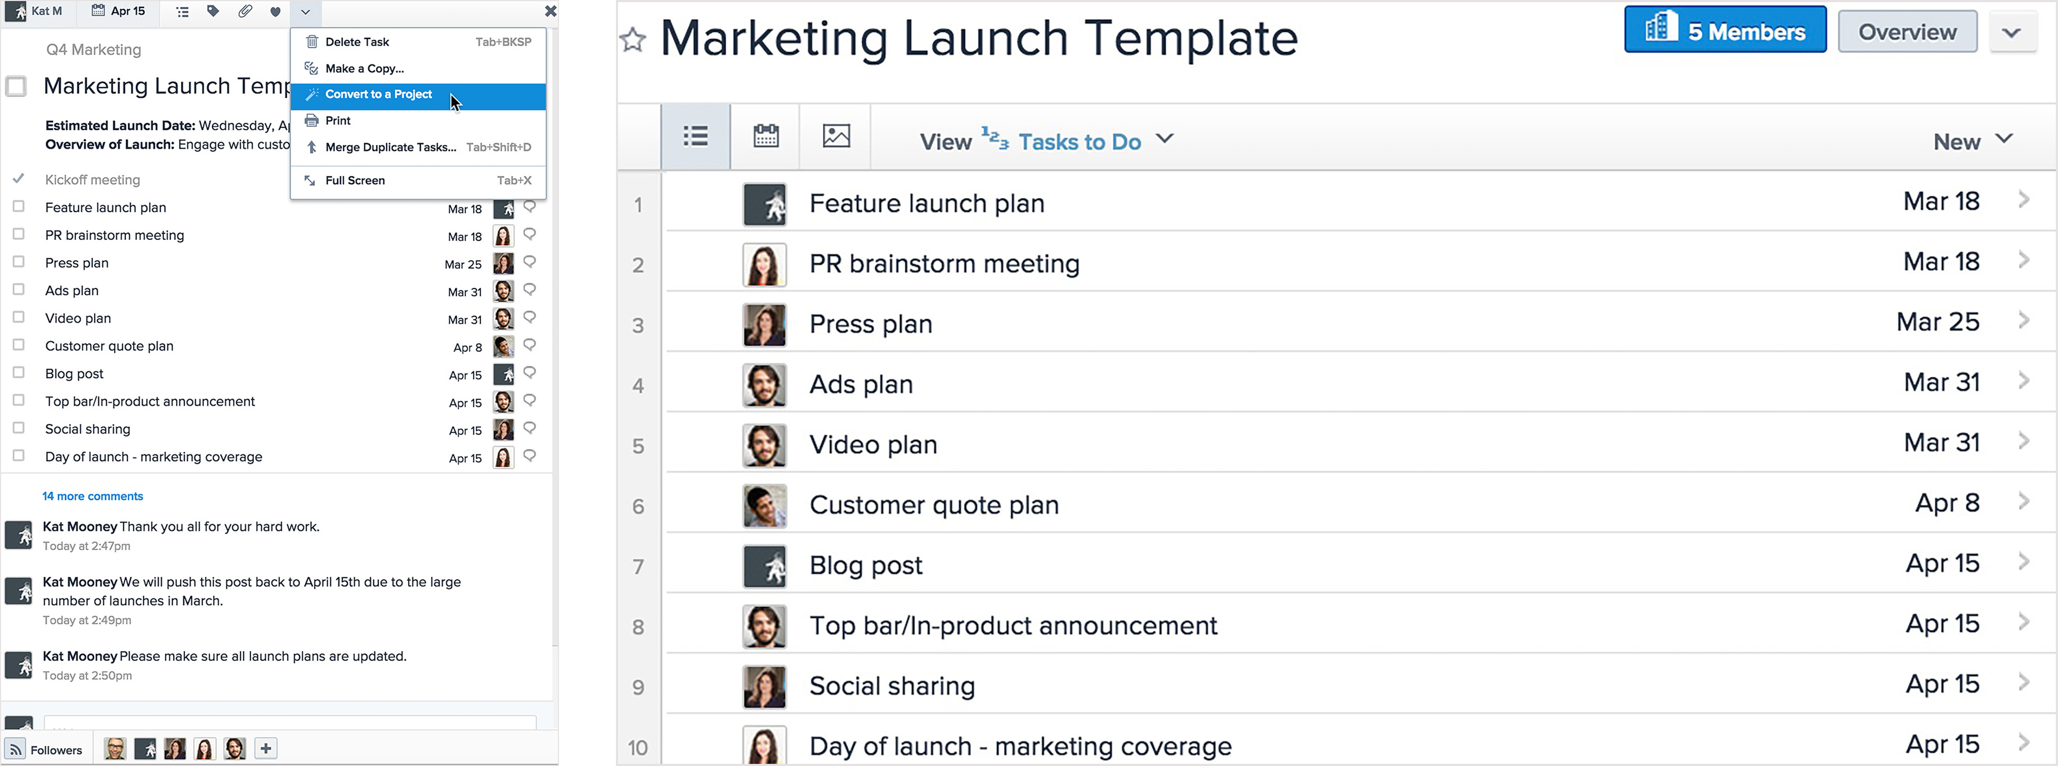Select Convert to a Project option

click(x=380, y=93)
